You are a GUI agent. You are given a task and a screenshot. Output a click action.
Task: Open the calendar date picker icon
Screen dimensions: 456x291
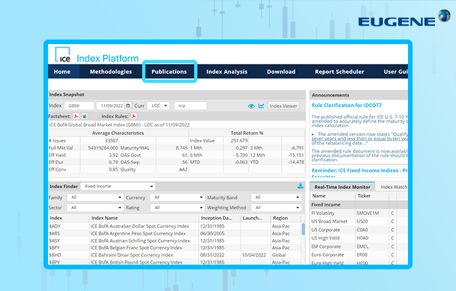click(x=128, y=105)
